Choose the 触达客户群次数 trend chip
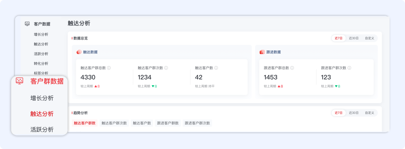Screen dimensions: 405x149 pyautogui.click(x=114, y=123)
